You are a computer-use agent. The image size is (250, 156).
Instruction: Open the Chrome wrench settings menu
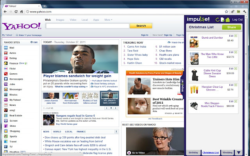[245, 12]
